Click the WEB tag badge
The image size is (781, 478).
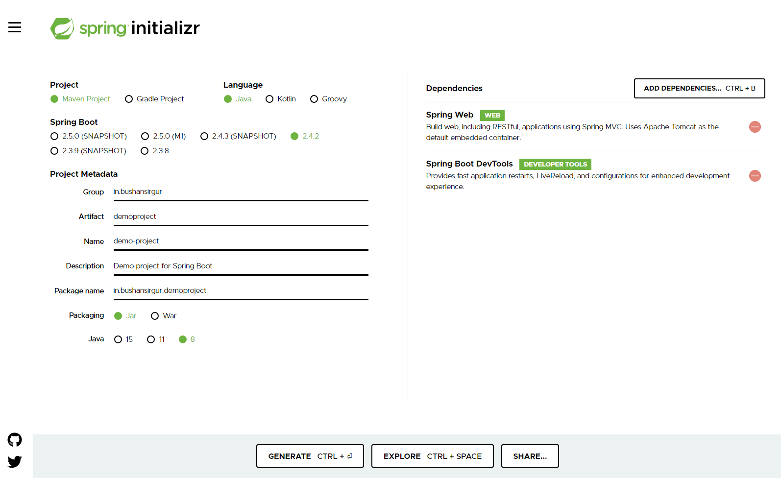(492, 115)
